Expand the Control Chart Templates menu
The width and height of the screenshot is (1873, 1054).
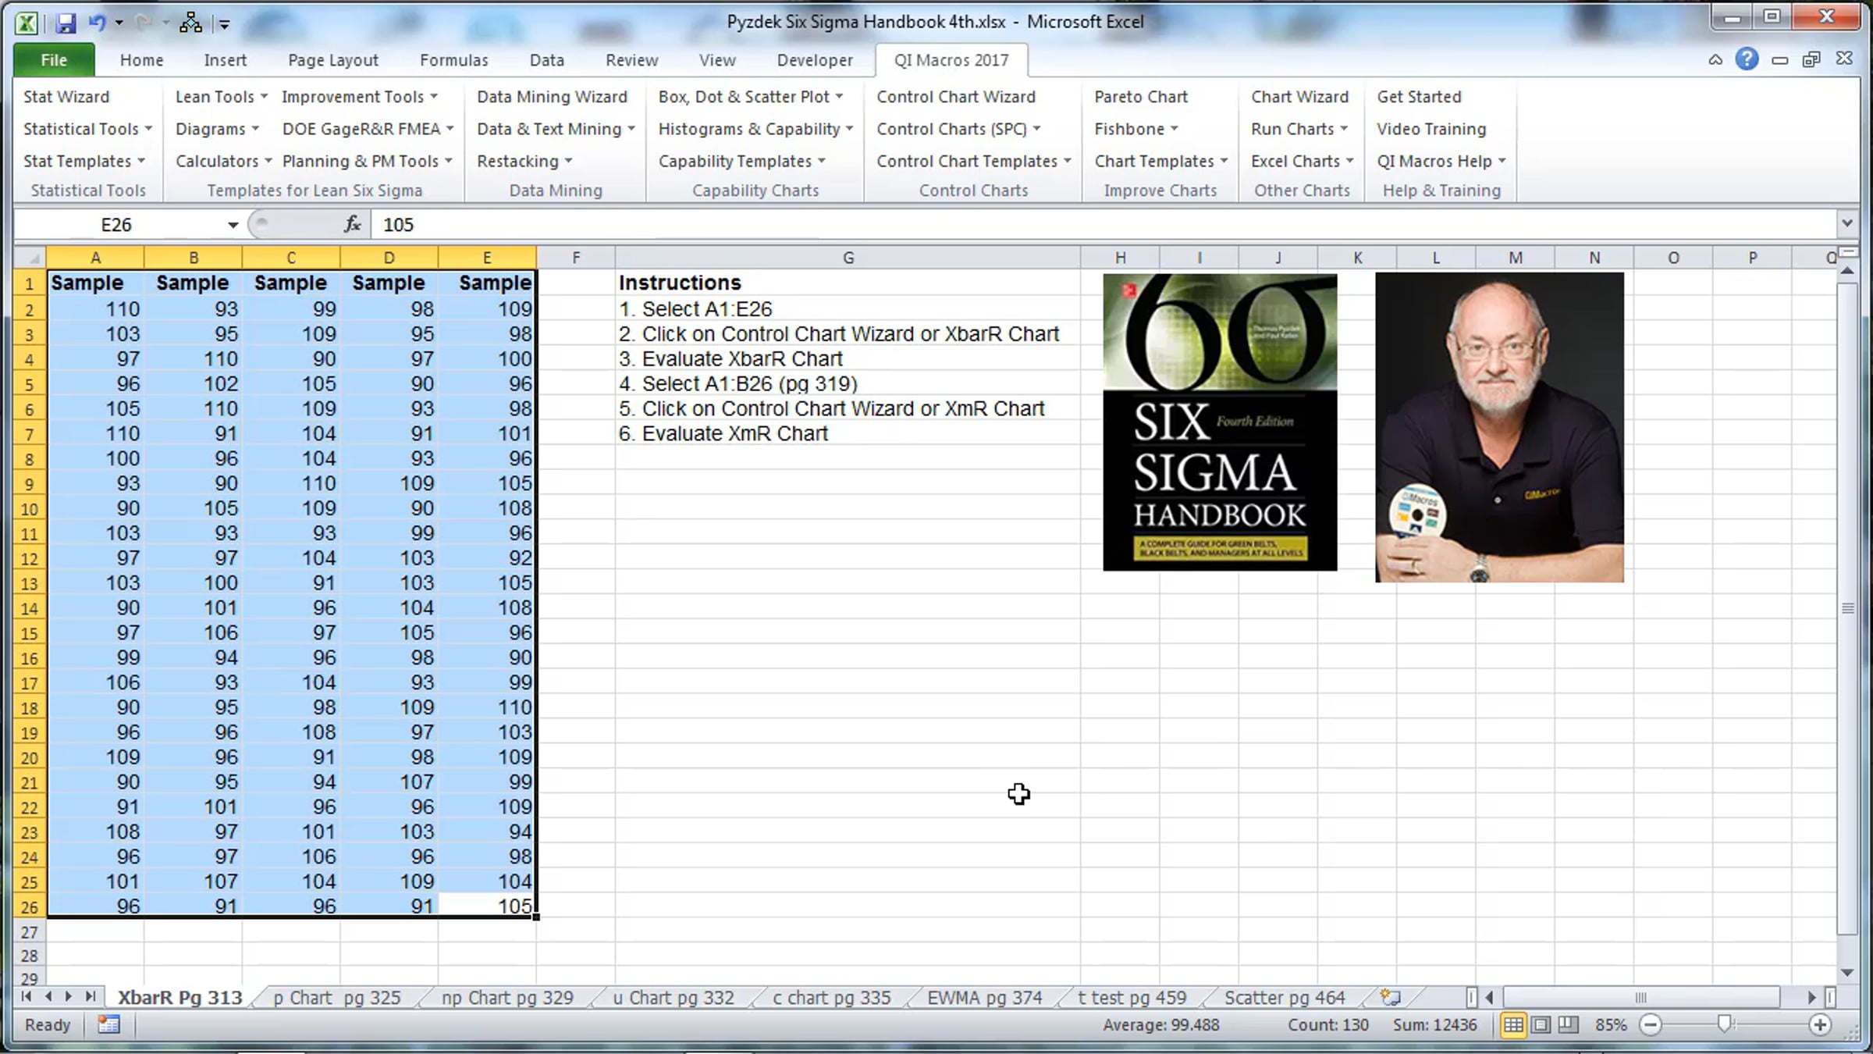pyautogui.click(x=974, y=161)
